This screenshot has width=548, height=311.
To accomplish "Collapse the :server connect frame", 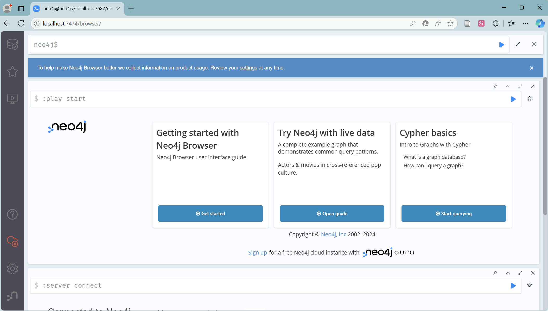I will pyautogui.click(x=508, y=273).
